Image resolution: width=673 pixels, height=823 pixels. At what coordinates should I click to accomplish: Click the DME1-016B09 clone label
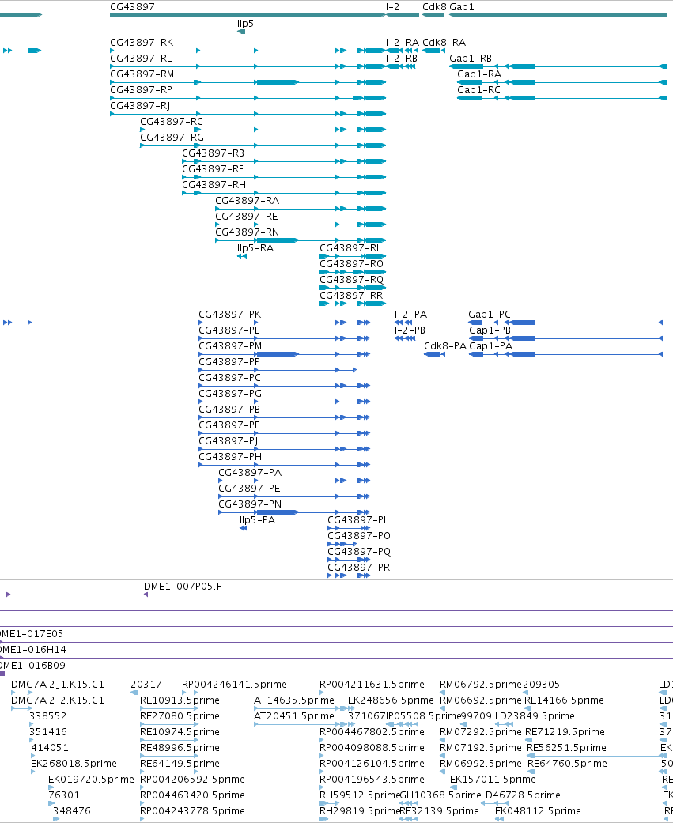(33, 666)
